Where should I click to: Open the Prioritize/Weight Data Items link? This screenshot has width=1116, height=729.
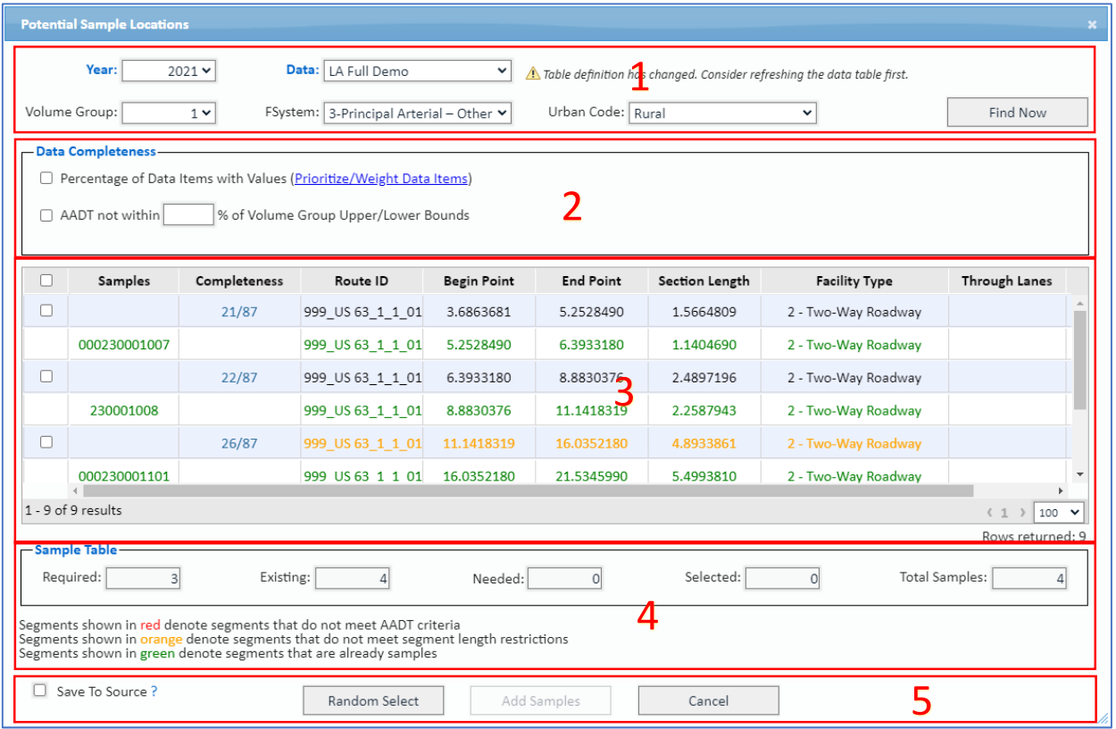[x=381, y=179]
